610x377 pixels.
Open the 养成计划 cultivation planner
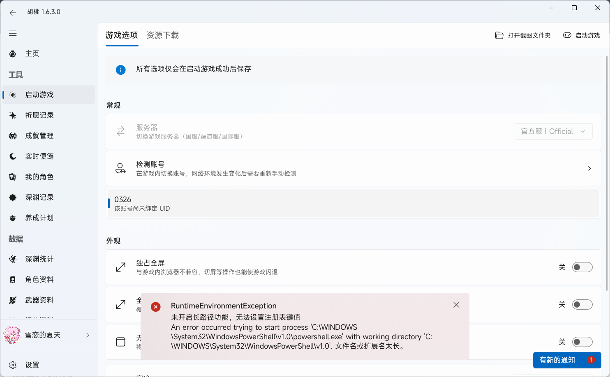(40, 218)
